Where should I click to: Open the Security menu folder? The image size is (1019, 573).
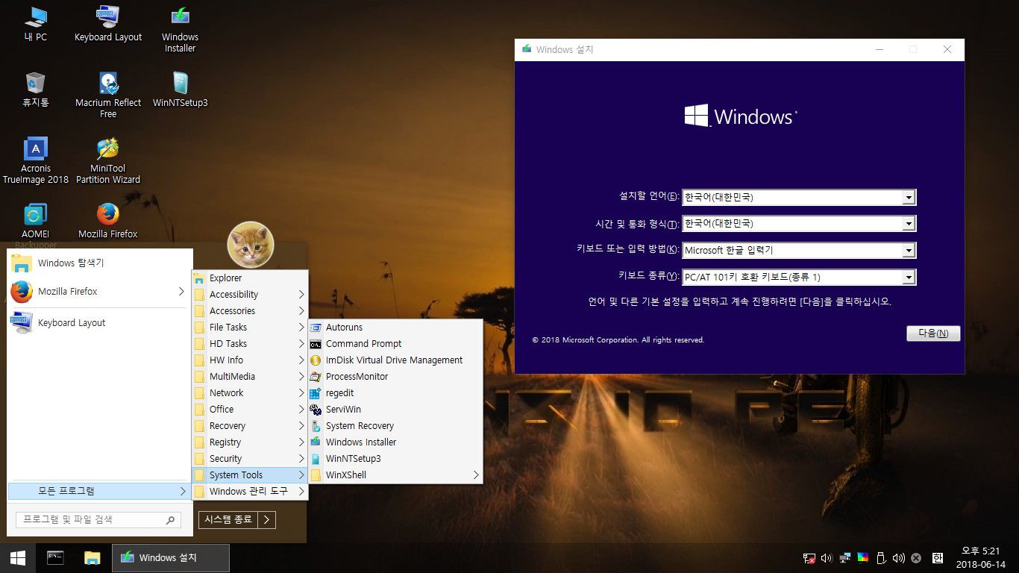[250, 458]
